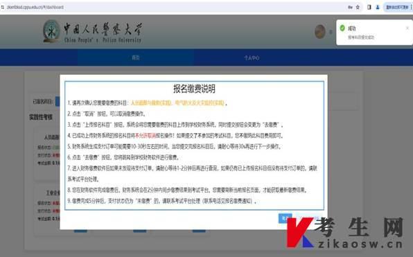Click the address bar URL
This screenshot has height=257, width=413.
(35, 7)
